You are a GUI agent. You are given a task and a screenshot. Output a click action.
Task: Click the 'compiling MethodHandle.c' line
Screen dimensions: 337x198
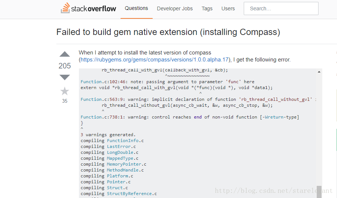tap(112, 170)
